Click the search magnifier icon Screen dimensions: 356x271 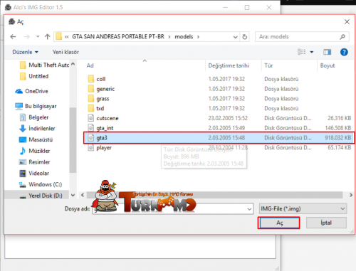(342, 37)
